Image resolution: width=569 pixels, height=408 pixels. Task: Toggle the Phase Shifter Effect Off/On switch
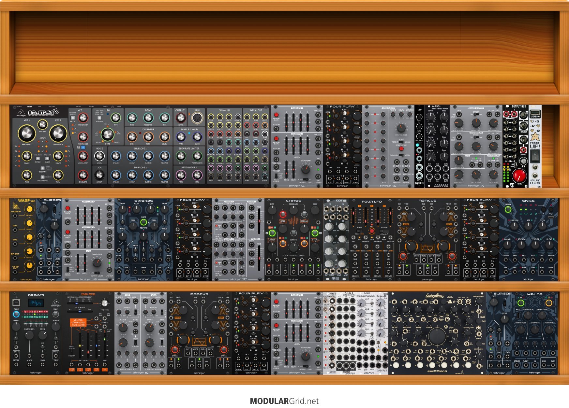[476, 114]
